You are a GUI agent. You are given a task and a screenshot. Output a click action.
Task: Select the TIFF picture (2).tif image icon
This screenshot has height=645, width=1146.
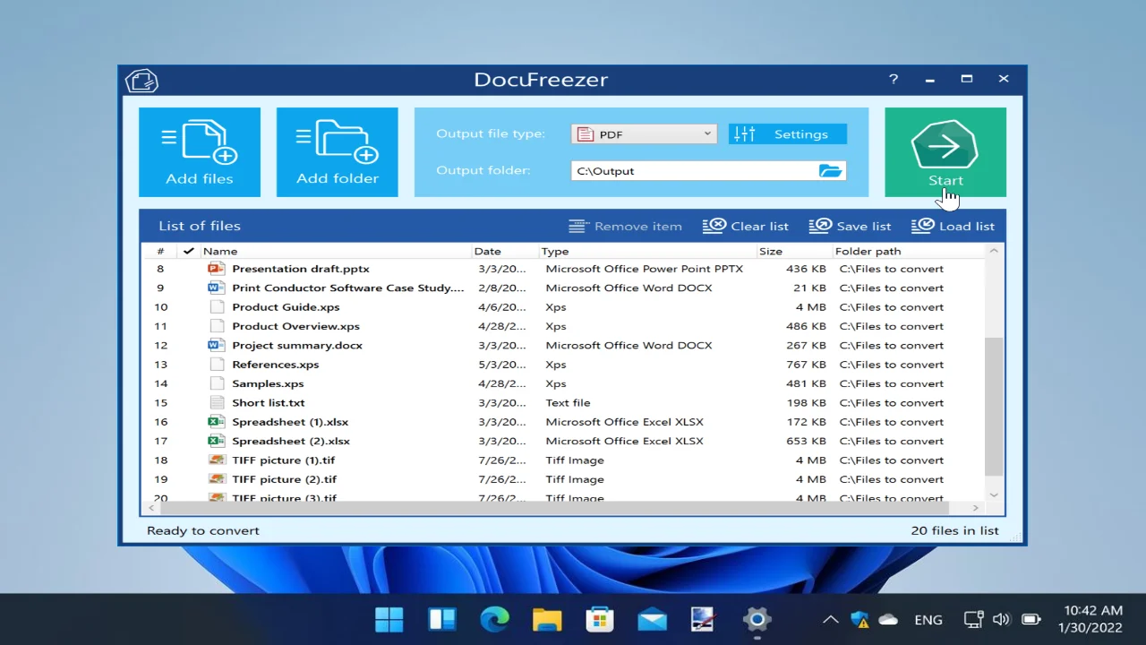[x=216, y=479]
